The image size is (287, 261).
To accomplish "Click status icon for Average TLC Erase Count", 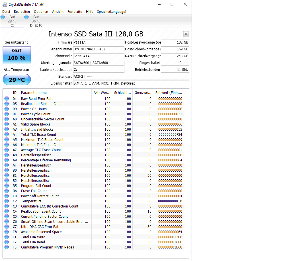I will click(7, 150).
